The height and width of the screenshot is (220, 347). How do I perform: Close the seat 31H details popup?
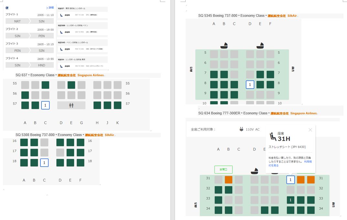pos(310,130)
